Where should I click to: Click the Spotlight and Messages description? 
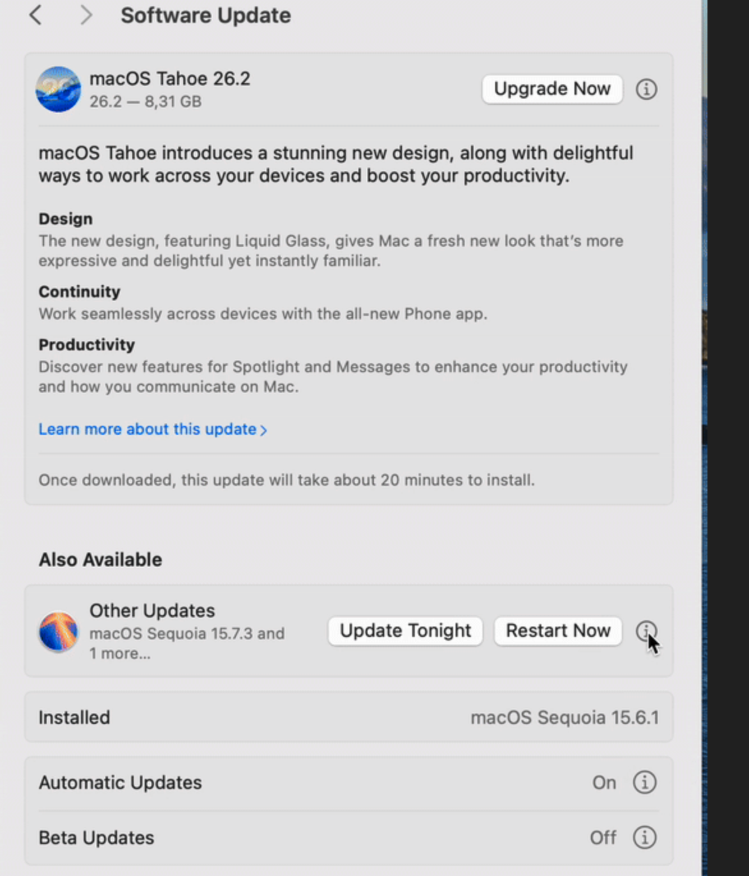click(x=333, y=377)
